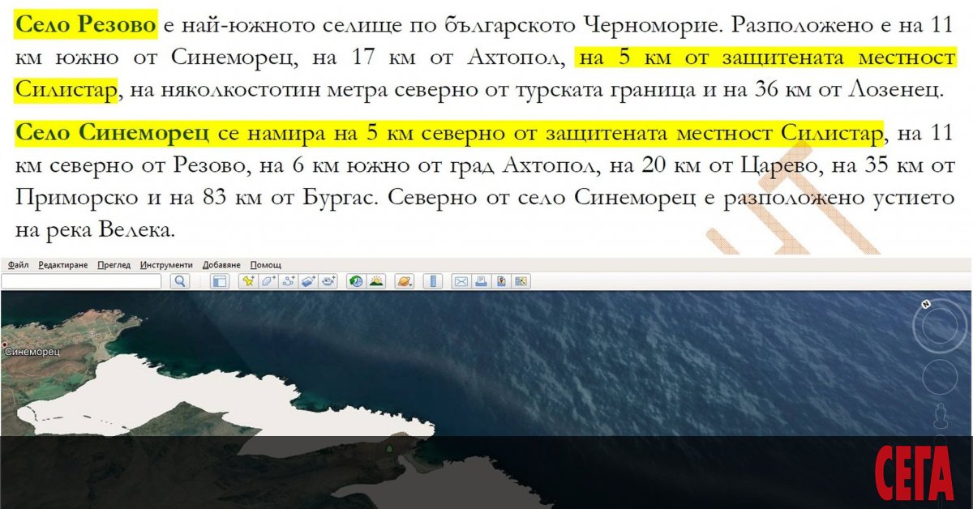Open the save image tool

coord(501,281)
